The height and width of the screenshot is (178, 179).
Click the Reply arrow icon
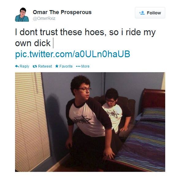point(17,66)
